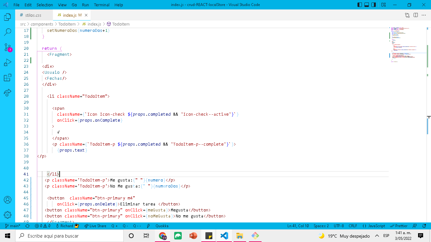Expand TodoItem symbol breadcrumb

tap(118, 24)
